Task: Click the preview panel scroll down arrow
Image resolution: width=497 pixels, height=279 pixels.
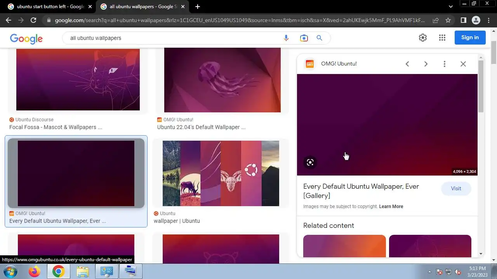Action: [x=481, y=254]
